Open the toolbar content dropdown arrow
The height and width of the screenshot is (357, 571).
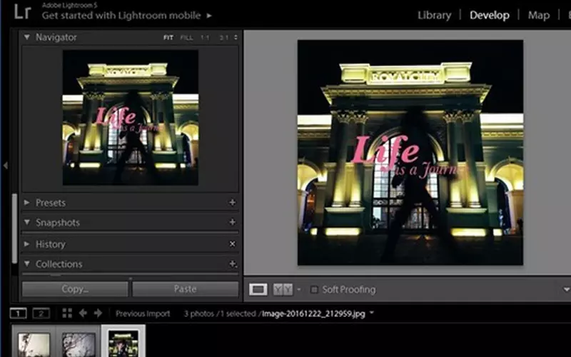[x=566, y=290]
